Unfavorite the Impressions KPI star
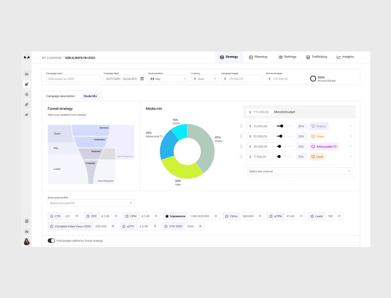Image resolution: width=391 pixels, height=298 pixels. point(167,216)
